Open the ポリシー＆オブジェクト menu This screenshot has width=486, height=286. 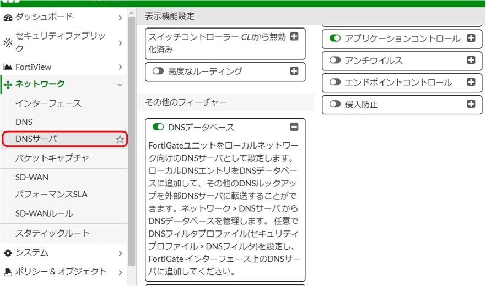[x=63, y=272]
